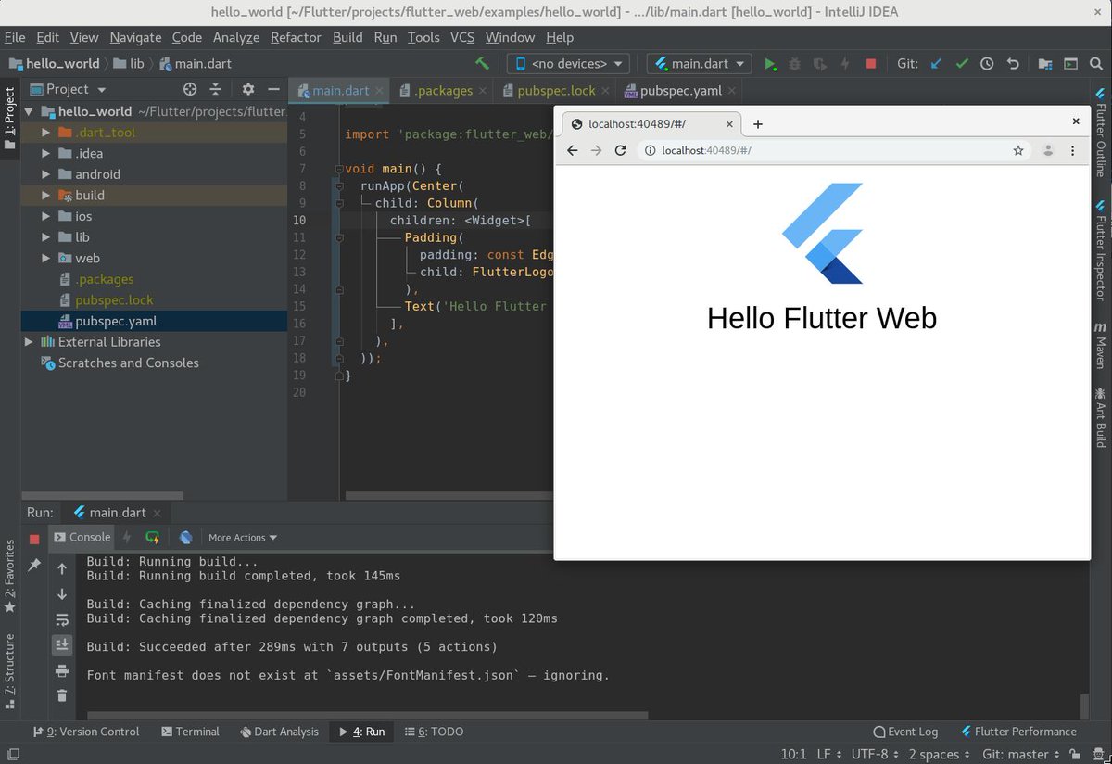Open the File menu
This screenshot has height=764, width=1112.
(x=15, y=37)
